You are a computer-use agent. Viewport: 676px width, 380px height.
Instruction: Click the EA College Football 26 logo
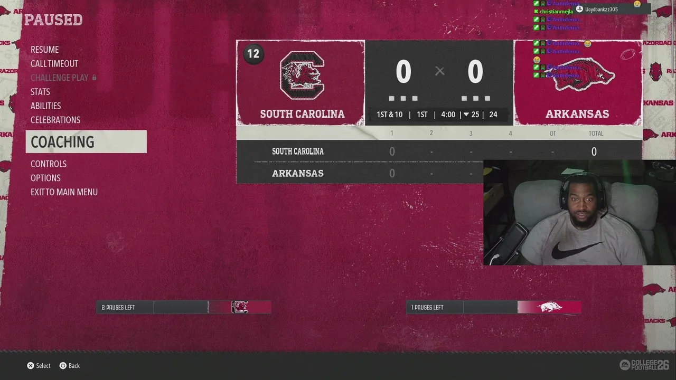click(644, 365)
